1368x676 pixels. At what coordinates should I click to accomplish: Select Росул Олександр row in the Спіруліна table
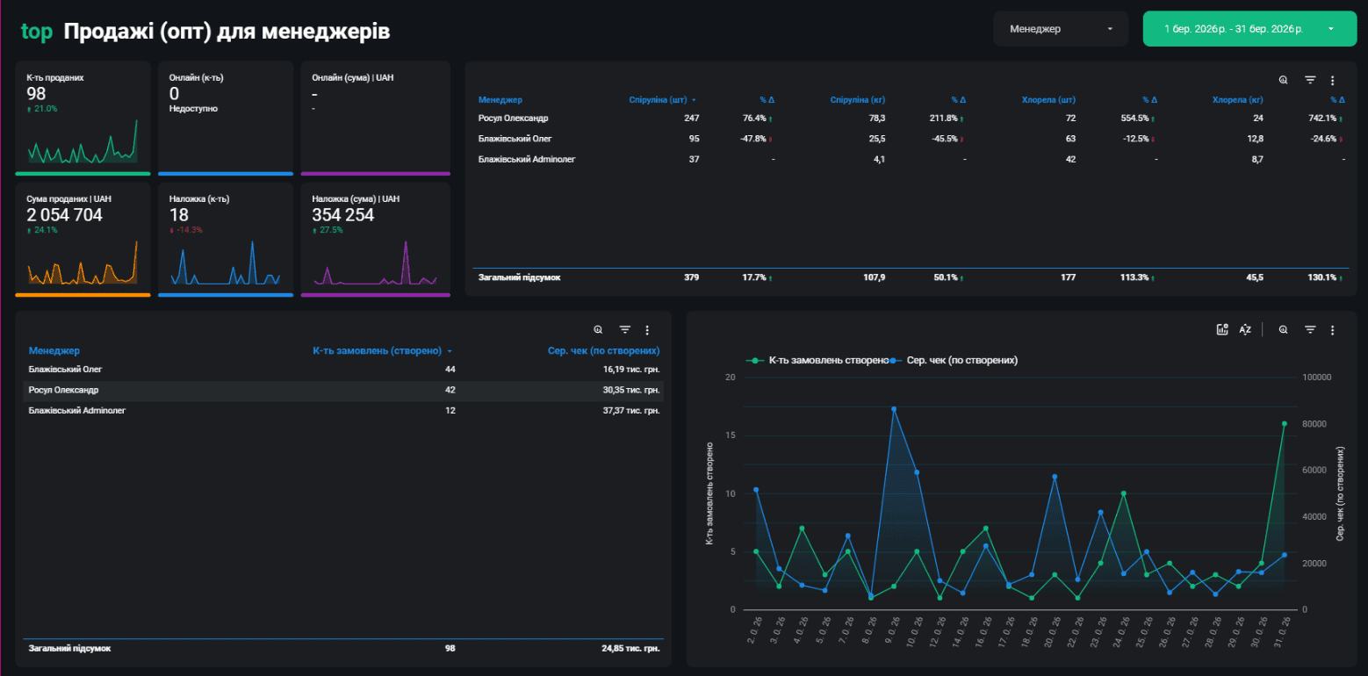pyautogui.click(x=910, y=118)
